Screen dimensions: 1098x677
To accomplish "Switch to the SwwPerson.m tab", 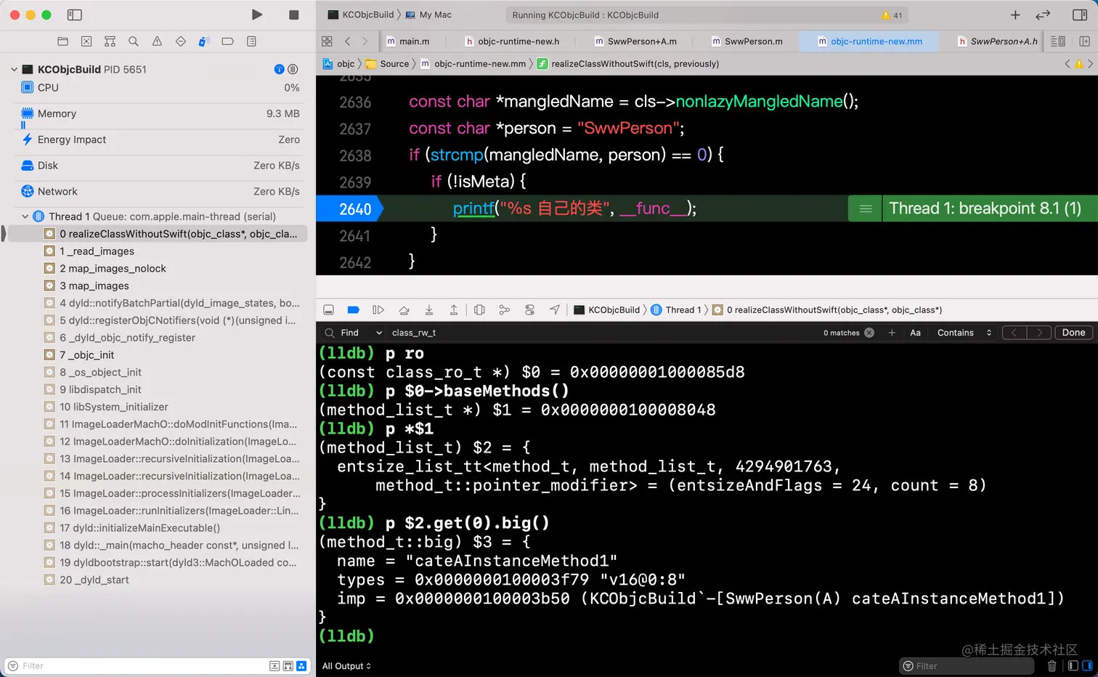I will [x=747, y=41].
